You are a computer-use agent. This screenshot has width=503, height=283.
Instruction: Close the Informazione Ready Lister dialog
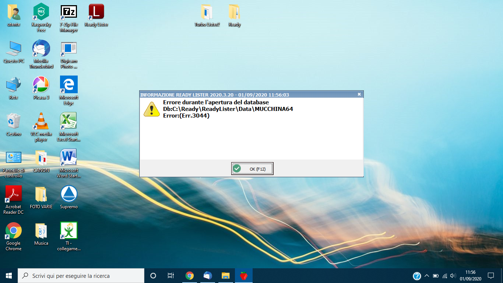[359, 94]
